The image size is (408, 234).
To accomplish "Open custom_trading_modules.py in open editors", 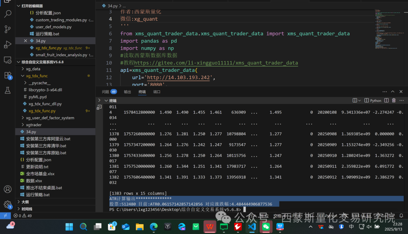I will (61, 20).
